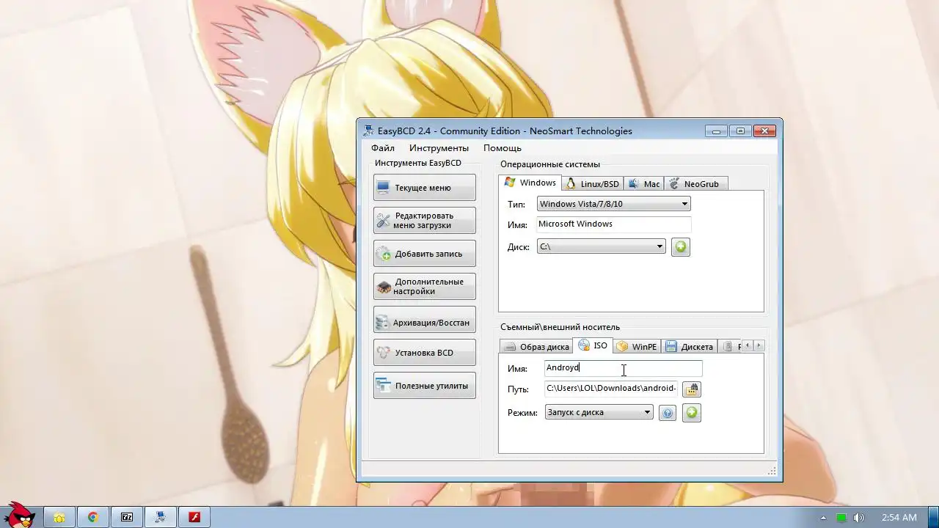The image size is (939, 528).
Task: Click blue help icon beside Режим
Action: (668, 413)
